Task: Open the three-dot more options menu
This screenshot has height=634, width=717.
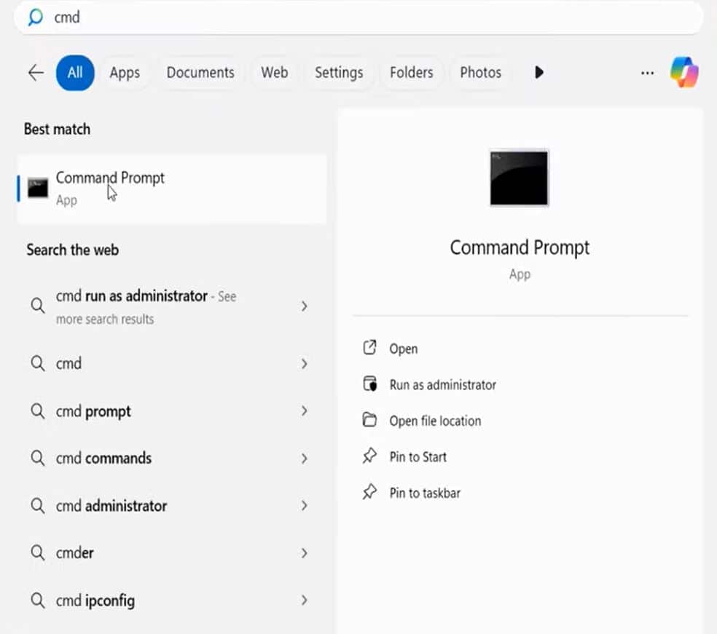Action: (647, 73)
